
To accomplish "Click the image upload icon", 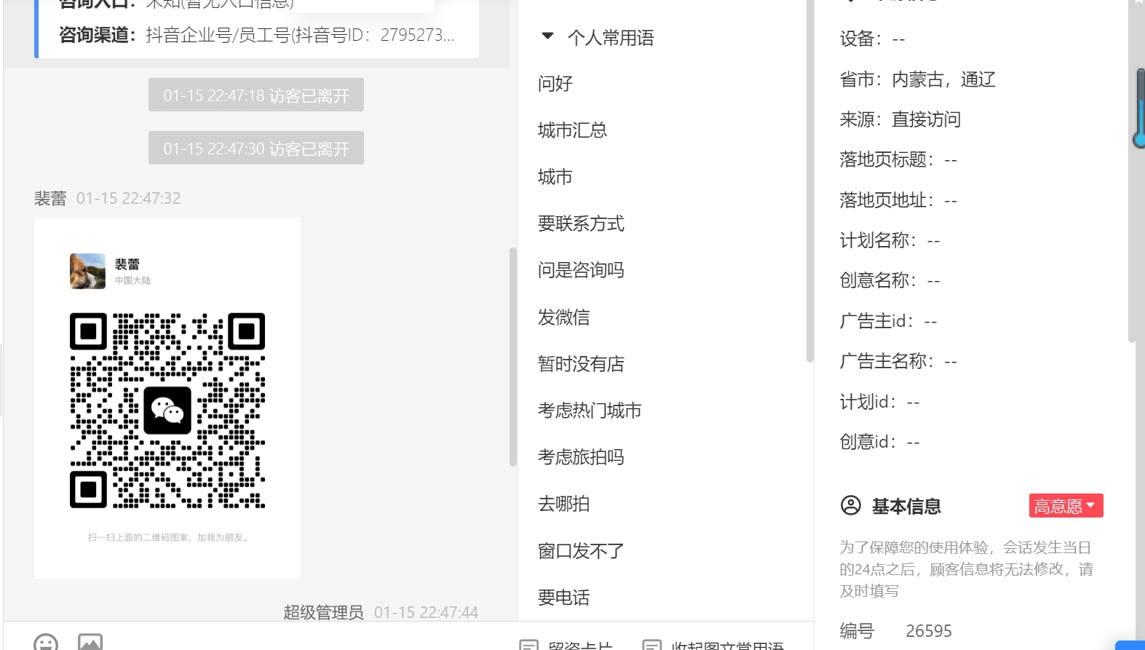I will tap(90, 643).
